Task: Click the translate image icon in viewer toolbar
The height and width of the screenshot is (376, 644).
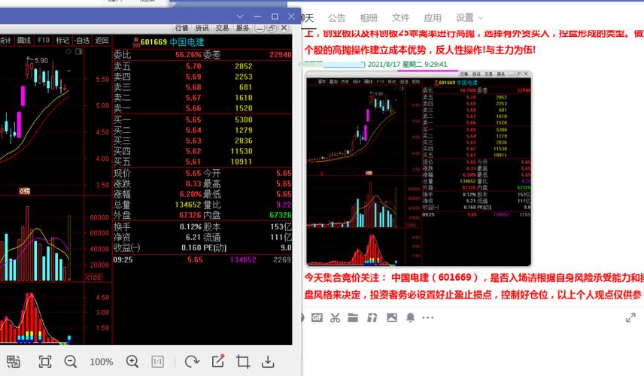Action: pyautogui.click(x=13, y=362)
